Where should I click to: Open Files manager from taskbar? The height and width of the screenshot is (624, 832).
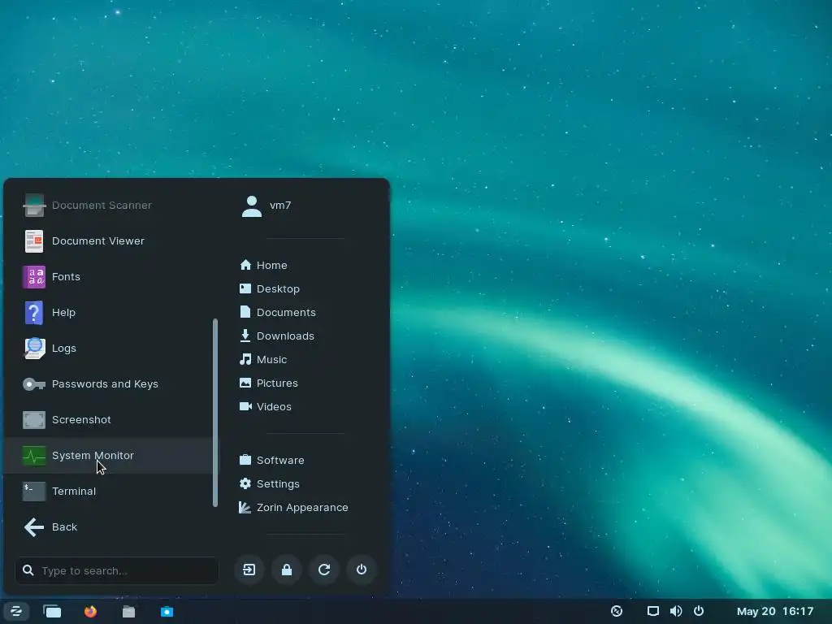pyautogui.click(x=129, y=612)
